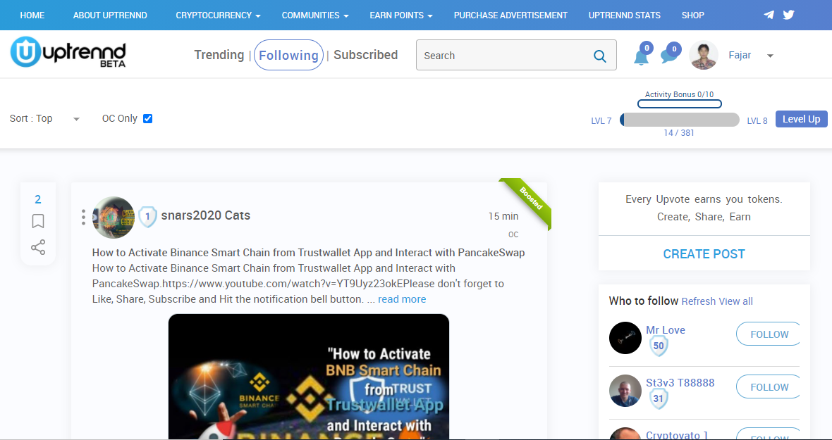Open notifications bell icon

[x=642, y=56]
